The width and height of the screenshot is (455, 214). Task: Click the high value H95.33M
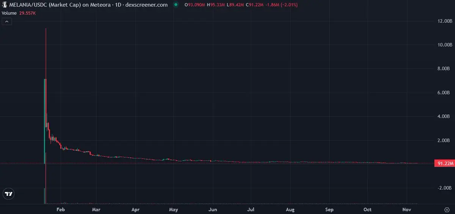pos(216,5)
